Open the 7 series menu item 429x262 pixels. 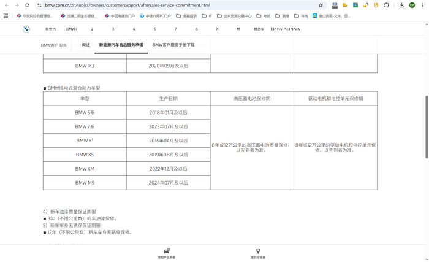(176, 29)
